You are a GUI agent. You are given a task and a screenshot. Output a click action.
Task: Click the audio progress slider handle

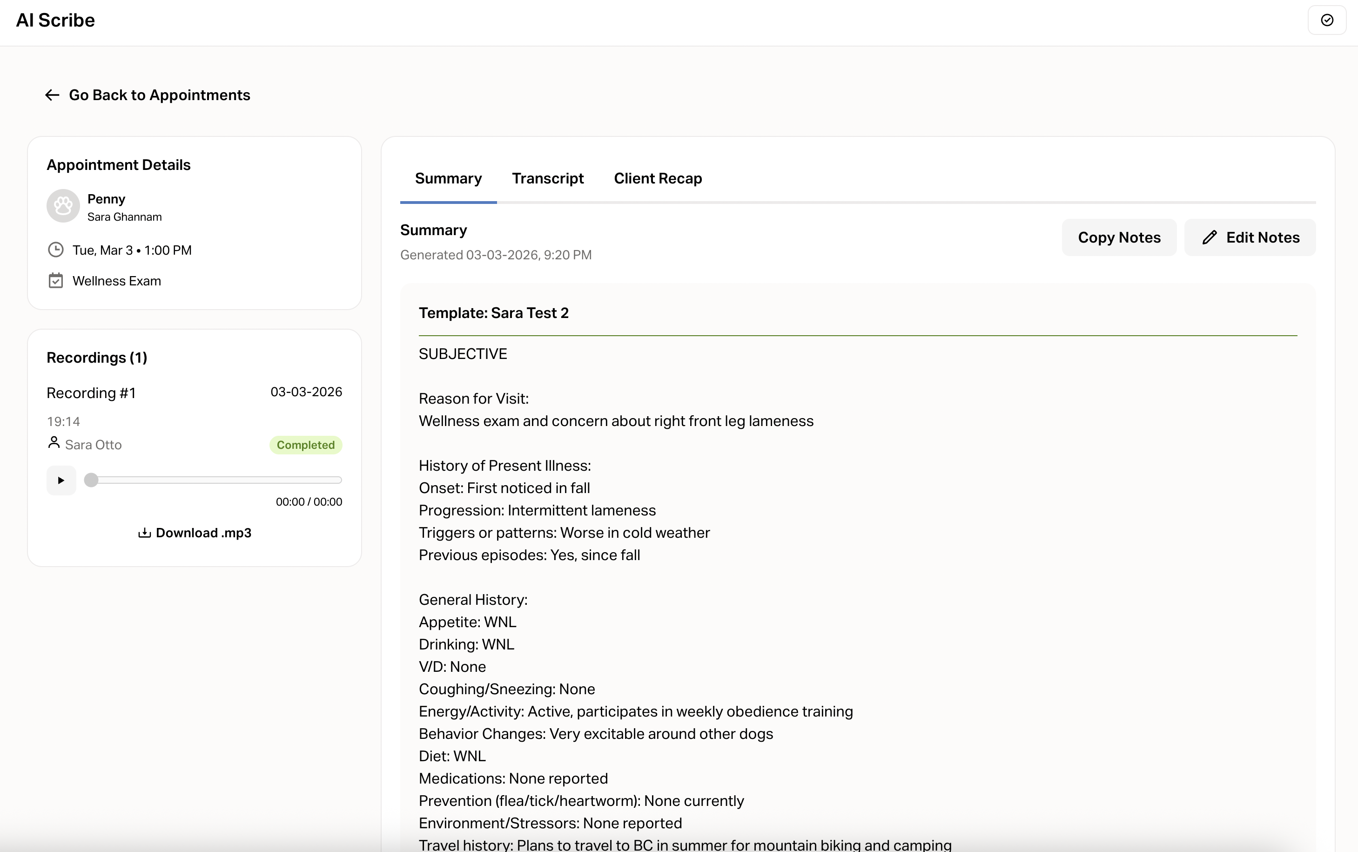pyautogui.click(x=91, y=480)
